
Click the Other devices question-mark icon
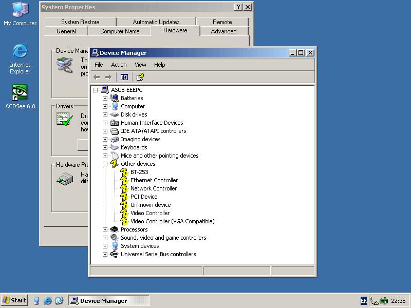115,164
